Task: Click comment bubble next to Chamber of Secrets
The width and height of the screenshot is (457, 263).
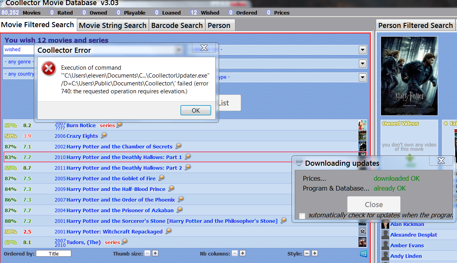Action: point(178,146)
